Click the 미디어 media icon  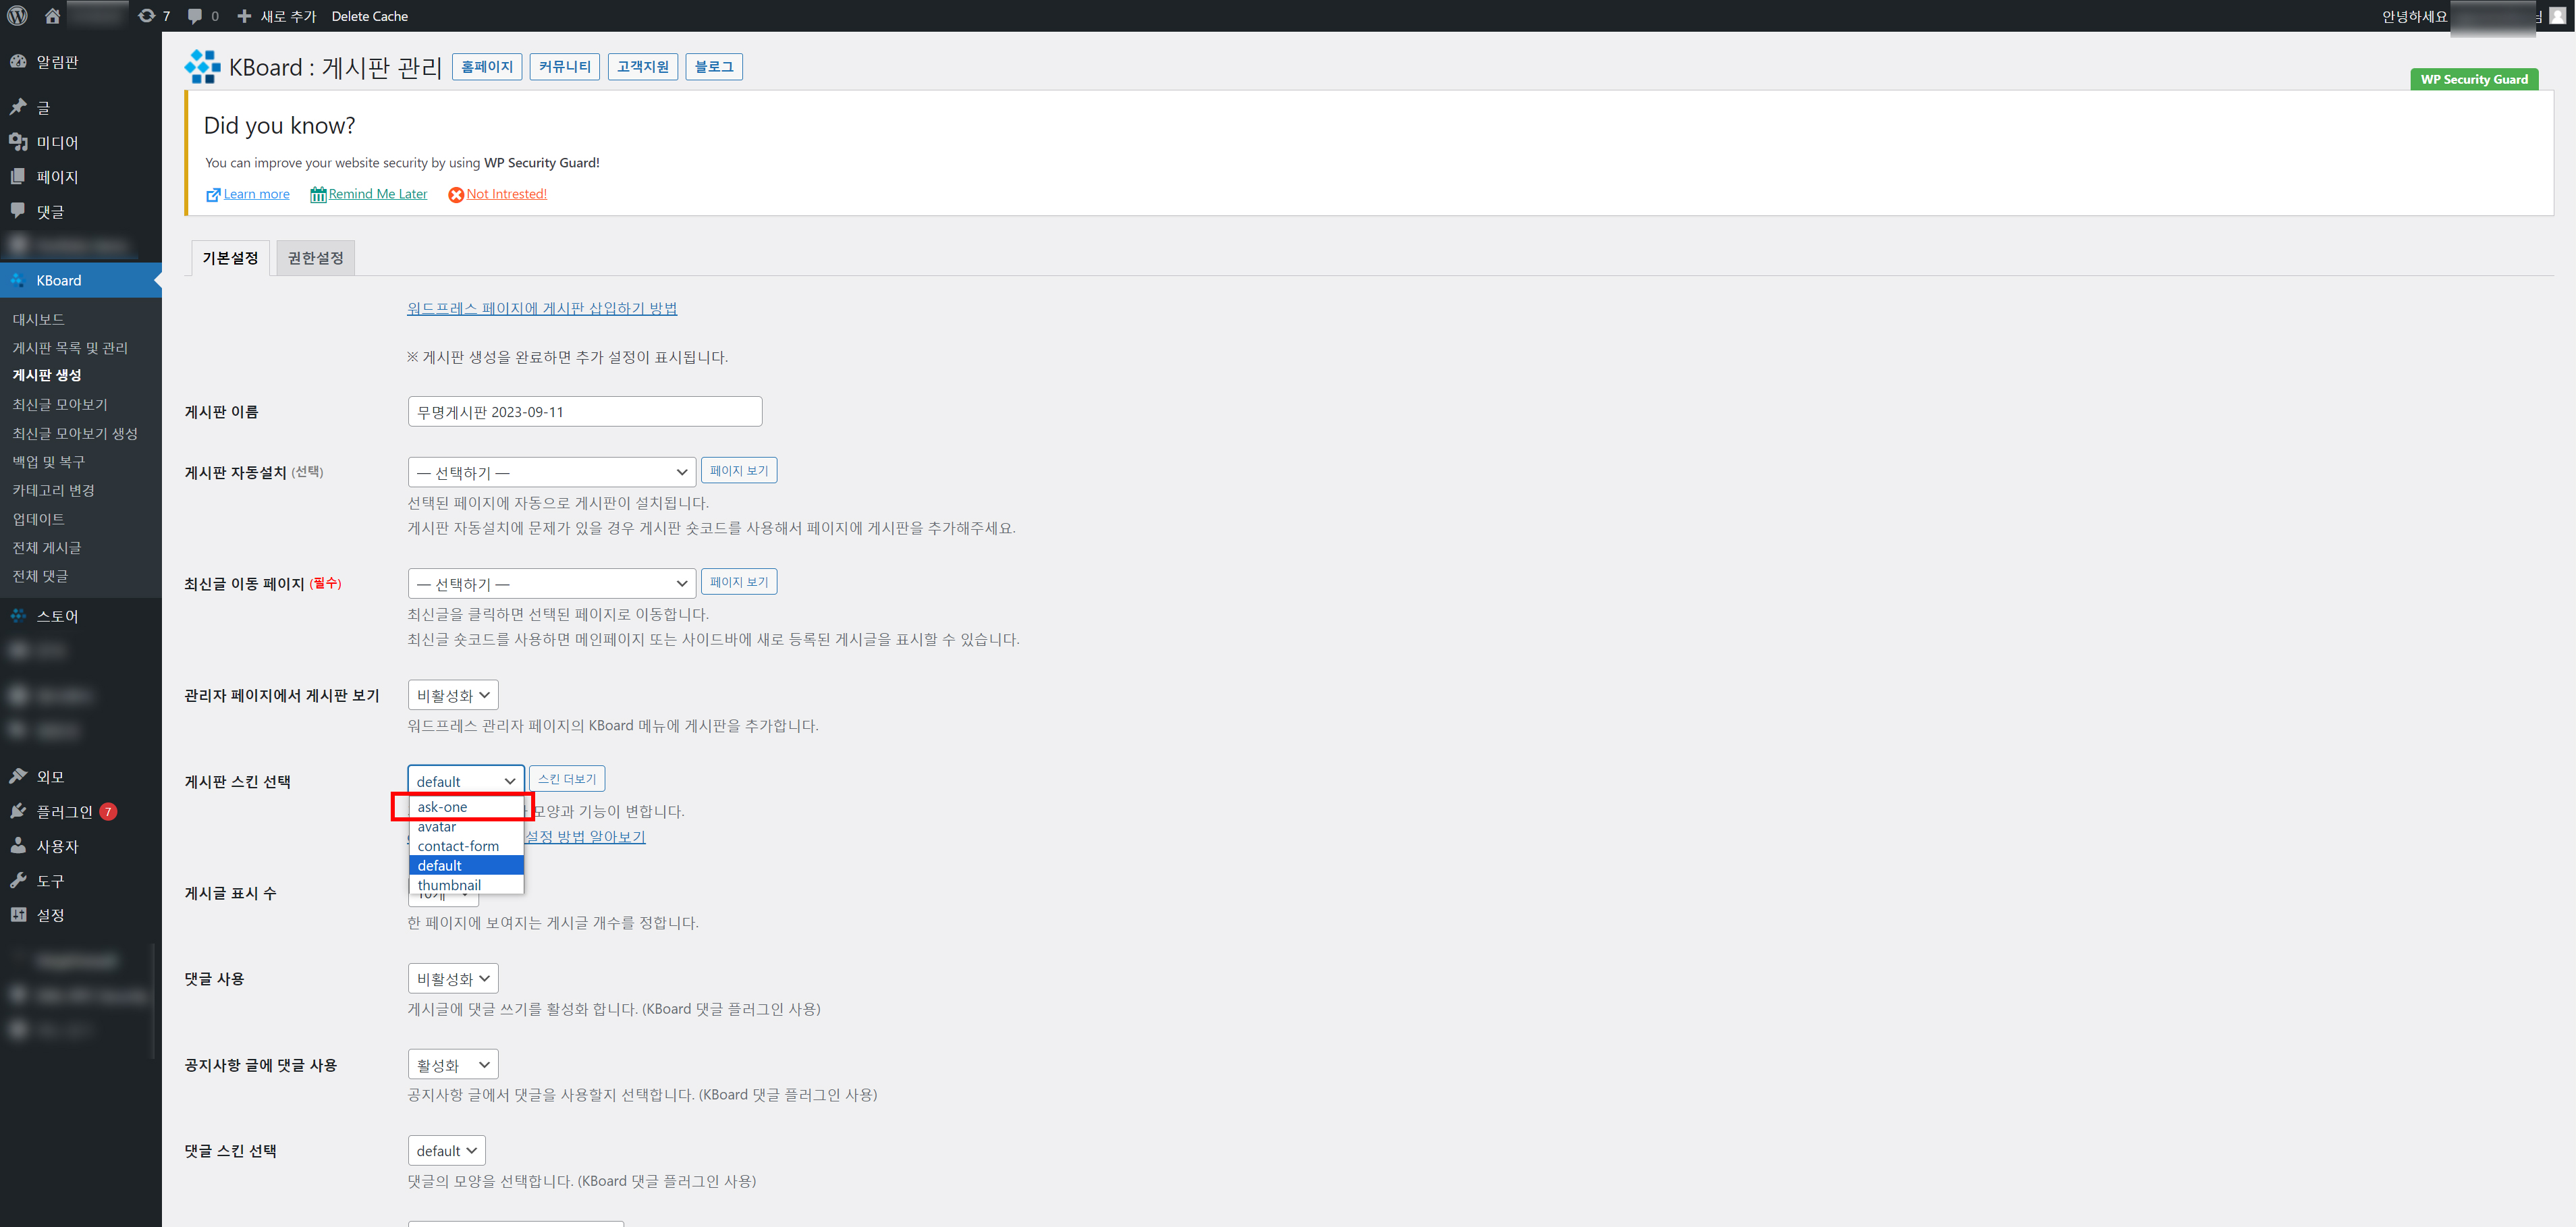(x=18, y=142)
